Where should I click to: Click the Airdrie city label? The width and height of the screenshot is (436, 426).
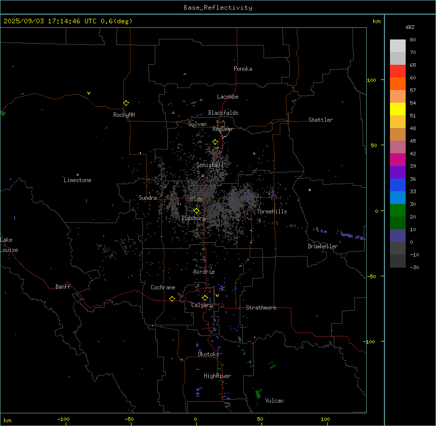204,272
